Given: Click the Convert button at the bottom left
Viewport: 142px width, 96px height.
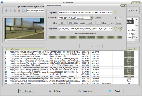Looking at the screenshot, I should pos(26,91).
